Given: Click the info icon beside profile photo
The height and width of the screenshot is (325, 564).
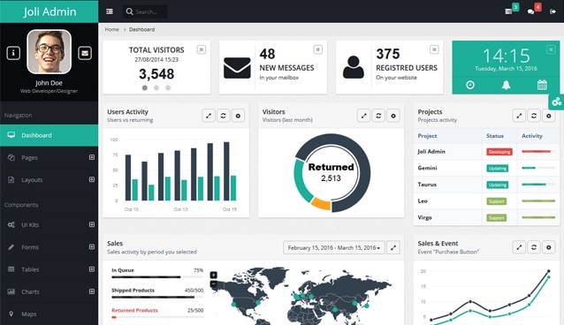Looking at the screenshot, I should 13,53.
